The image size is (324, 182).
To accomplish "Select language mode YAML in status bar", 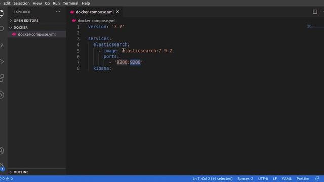I will pos(287,179).
